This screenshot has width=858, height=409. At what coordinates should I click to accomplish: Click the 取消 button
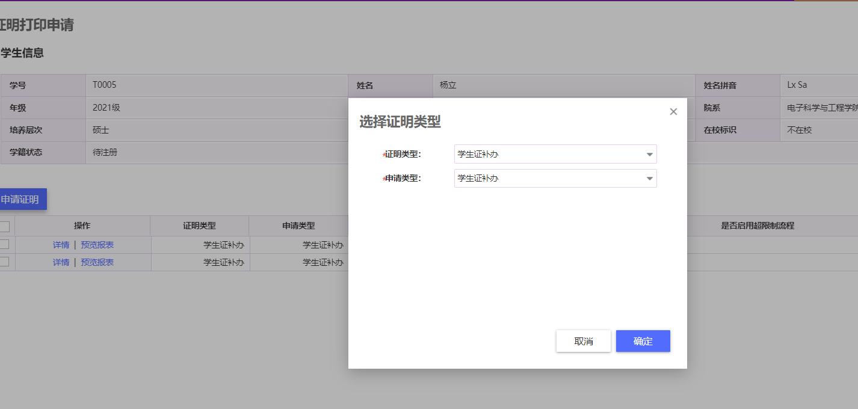(583, 341)
